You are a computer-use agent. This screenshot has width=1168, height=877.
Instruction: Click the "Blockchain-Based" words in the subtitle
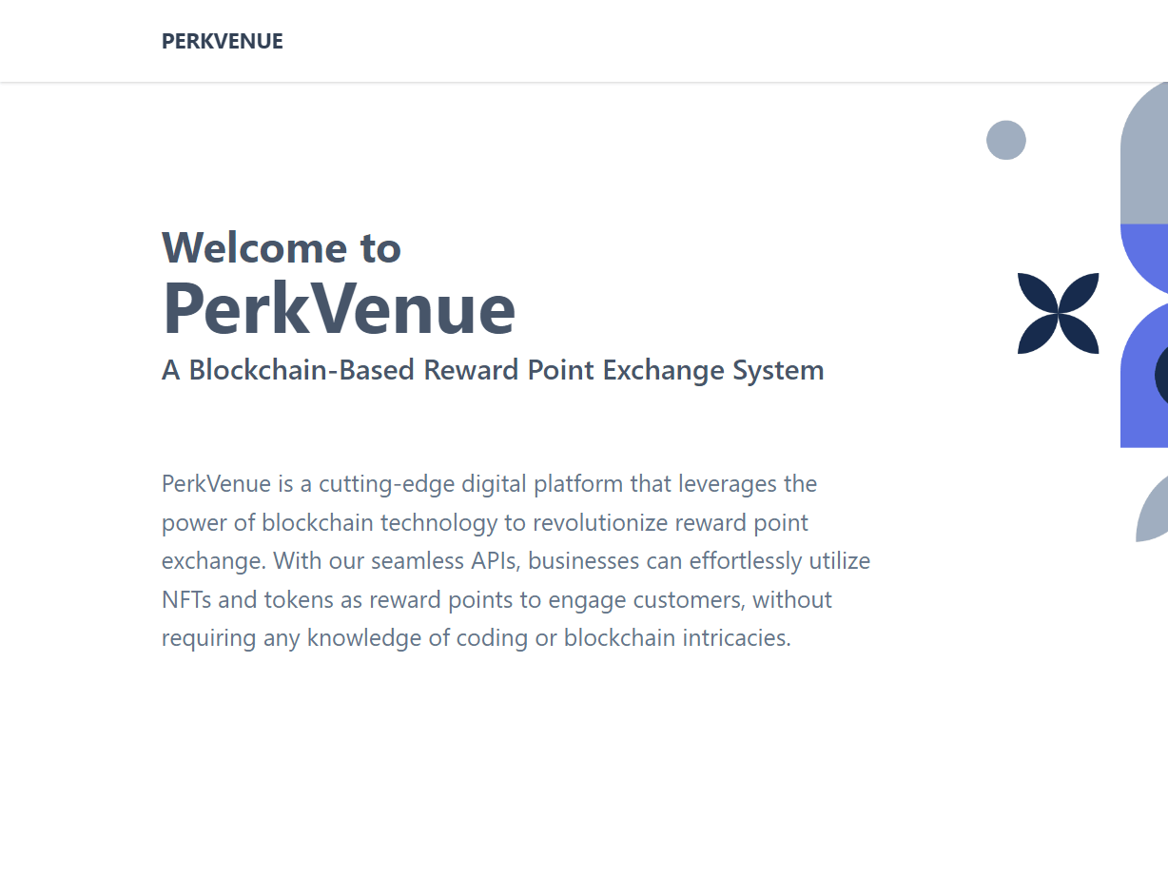[x=302, y=370]
